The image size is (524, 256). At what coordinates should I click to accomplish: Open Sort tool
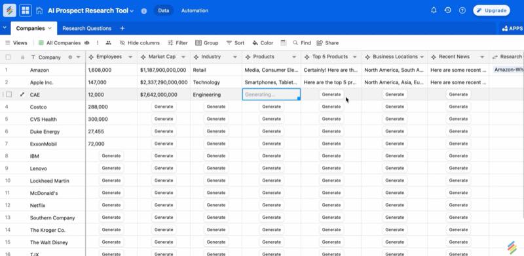(235, 43)
